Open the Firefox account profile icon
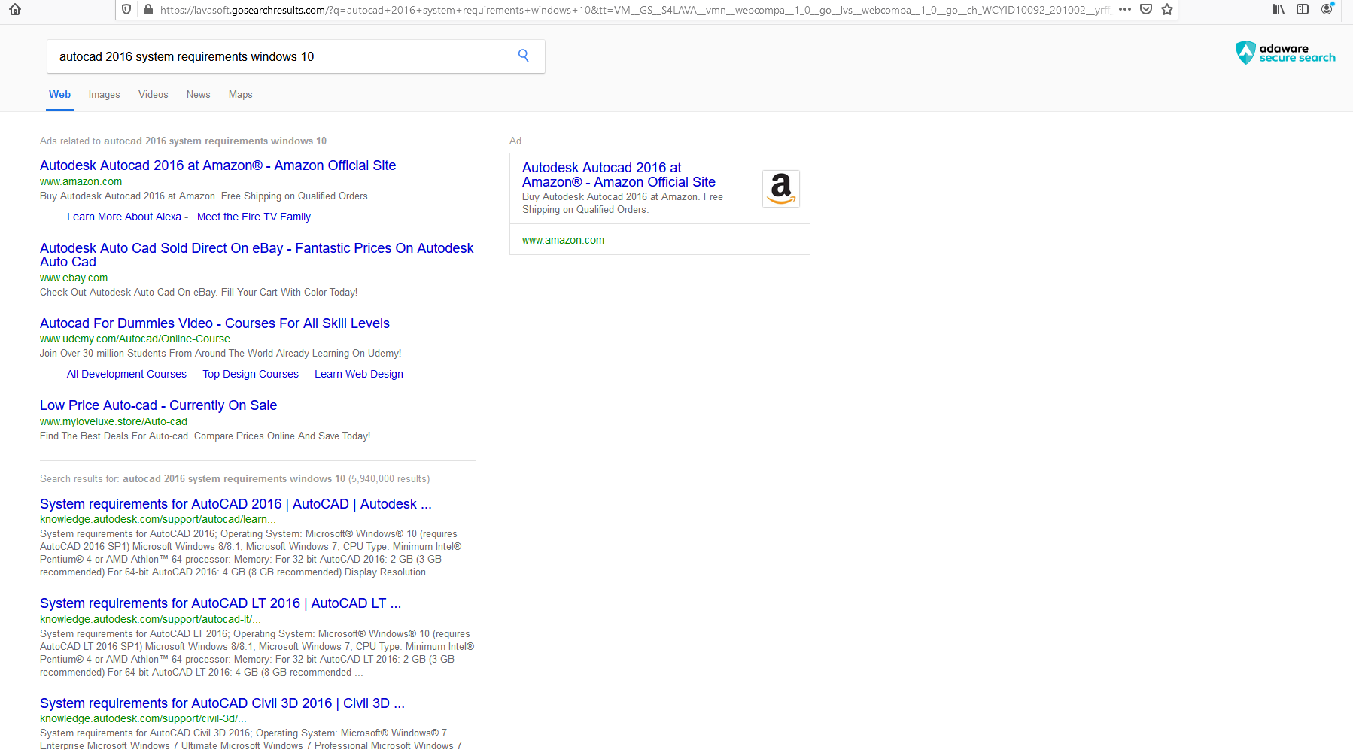The width and height of the screenshot is (1353, 750). (x=1327, y=10)
